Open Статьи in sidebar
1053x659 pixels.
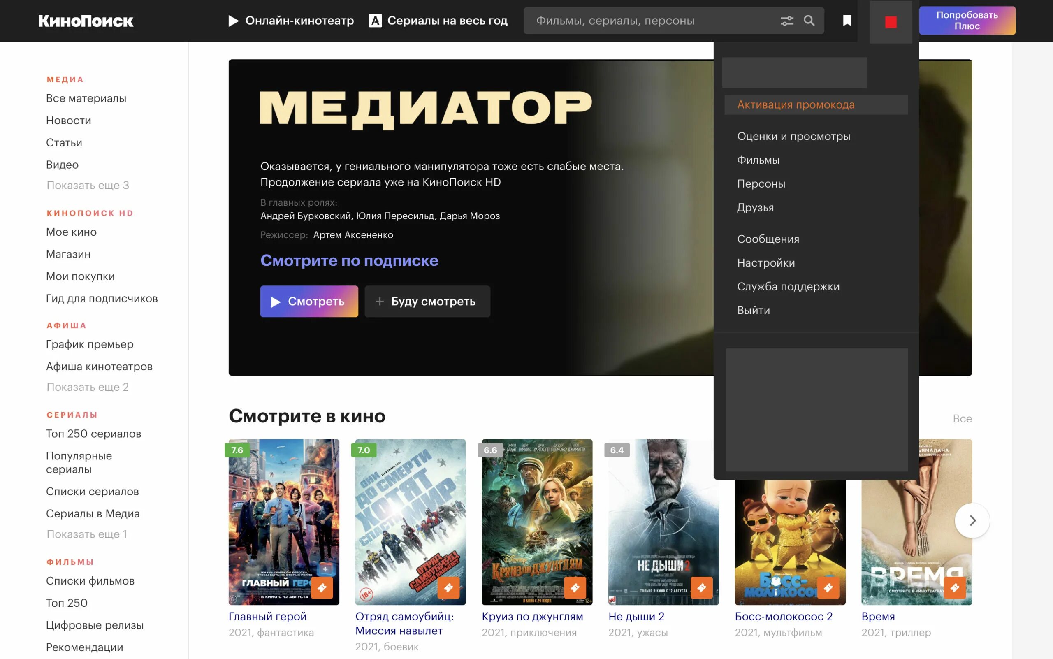pyautogui.click(x=64, y=142)
